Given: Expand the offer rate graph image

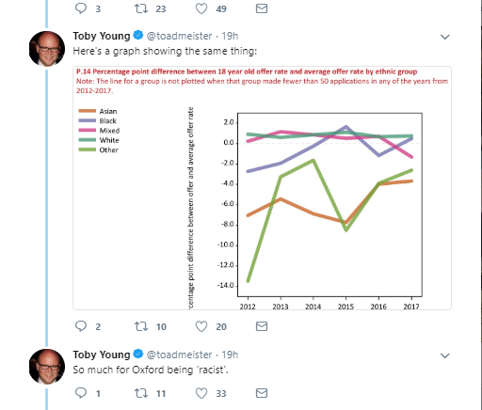Looking at the screenshot, I should click(x=262, y=188).
